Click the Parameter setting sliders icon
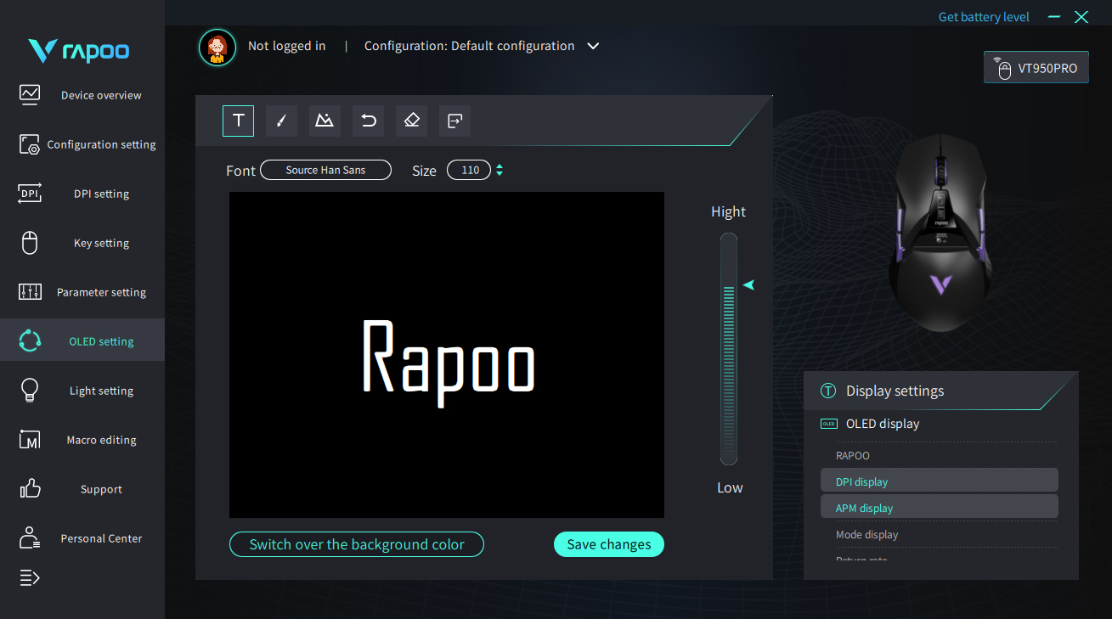This screenshot has height=619, width=1112. [x=30, y=291]
